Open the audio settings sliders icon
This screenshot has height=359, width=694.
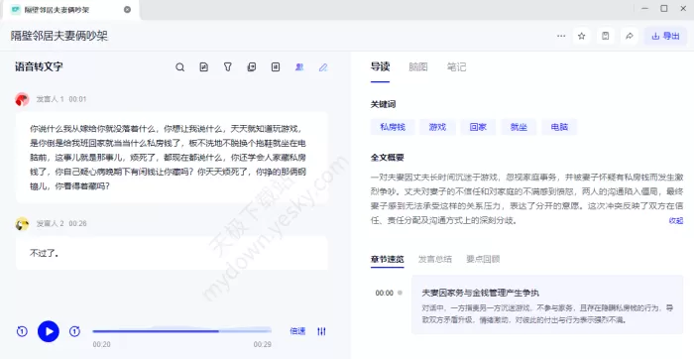322,331
